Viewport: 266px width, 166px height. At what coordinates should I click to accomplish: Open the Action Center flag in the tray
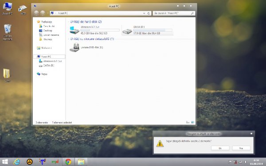click(x=230, y=162)
